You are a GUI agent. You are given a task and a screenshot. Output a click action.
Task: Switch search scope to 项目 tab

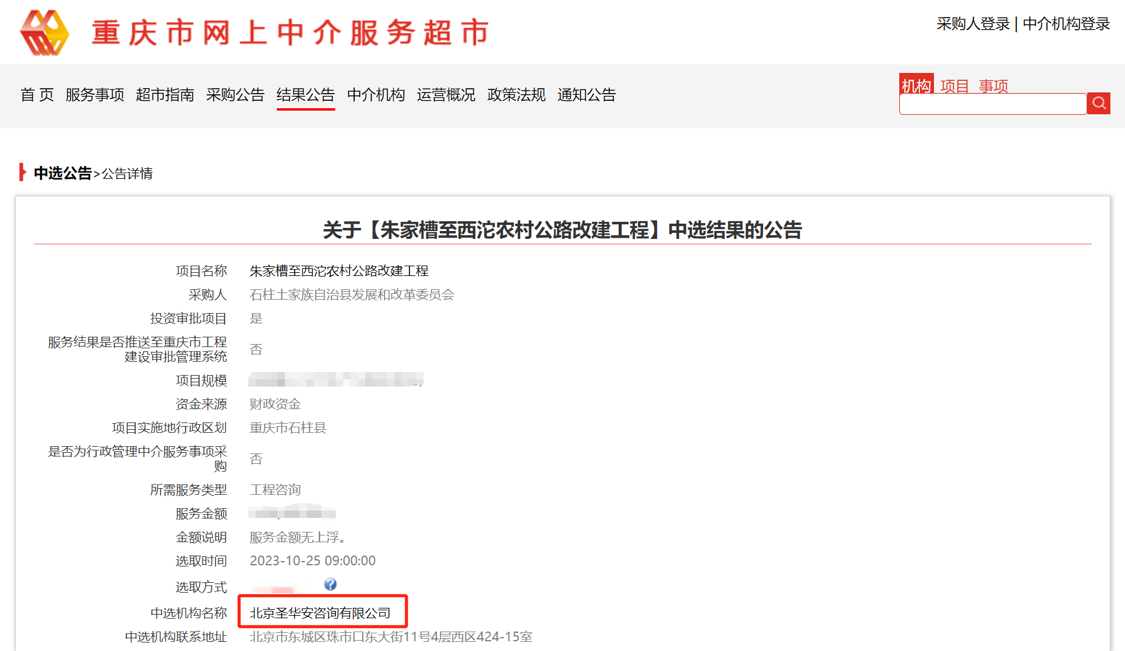(x=955, y=86)
